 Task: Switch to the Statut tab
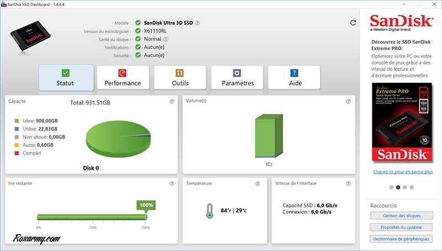[66, 78]
